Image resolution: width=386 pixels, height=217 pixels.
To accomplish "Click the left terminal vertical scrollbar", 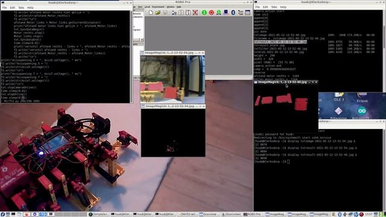I will (131, 56).
